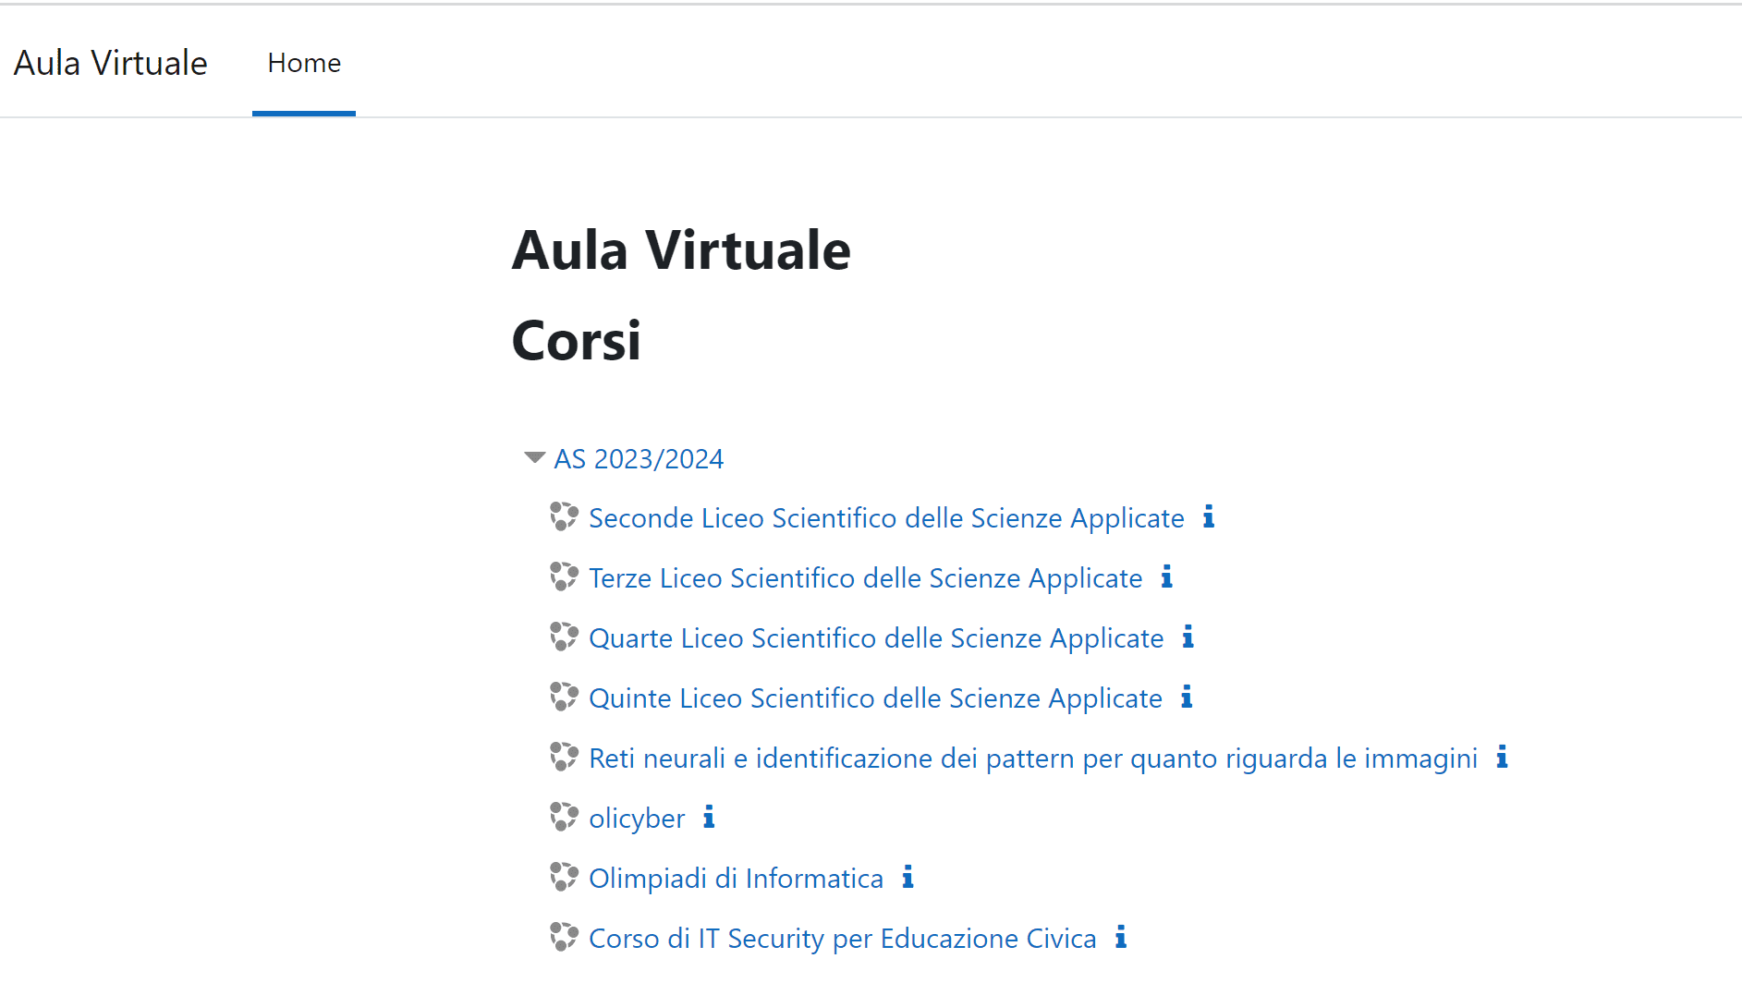Open Quinte Liceo Scientifico delle Scienze Applicate

click(x=875, y=698)
